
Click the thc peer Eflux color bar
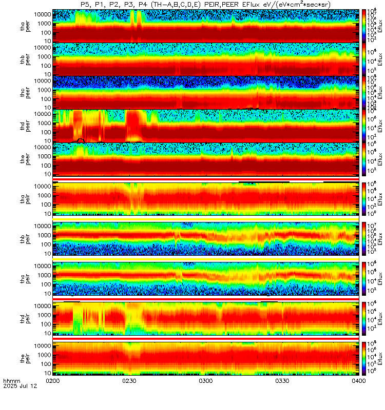[364, 92]
